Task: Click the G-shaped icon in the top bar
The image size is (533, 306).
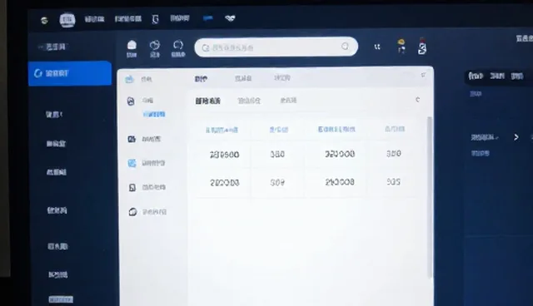Action: pos(156,19)
